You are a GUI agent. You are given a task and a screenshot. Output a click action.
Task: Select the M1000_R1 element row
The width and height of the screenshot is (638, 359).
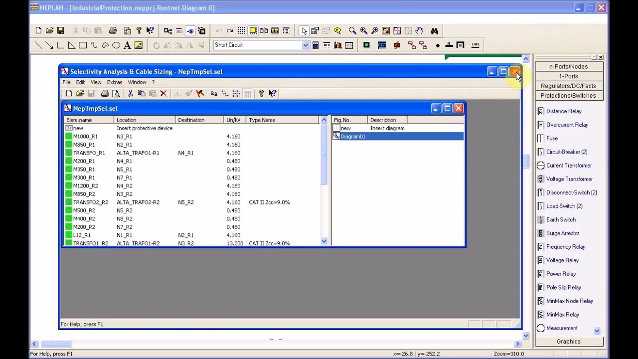tap(192, 137)
